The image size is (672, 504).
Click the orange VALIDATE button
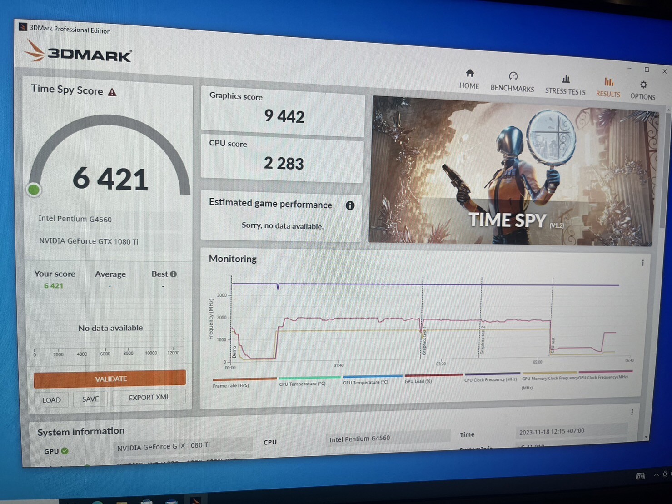[x=110, y=379]
